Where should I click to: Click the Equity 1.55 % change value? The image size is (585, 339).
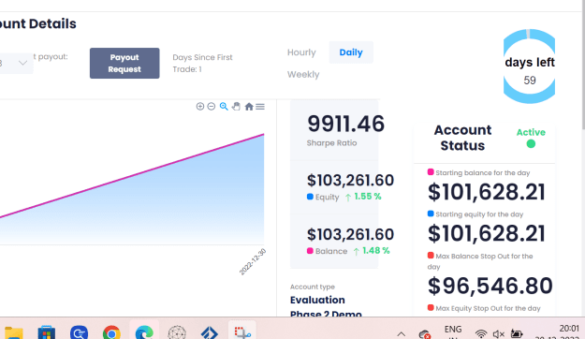pos(368,197)
